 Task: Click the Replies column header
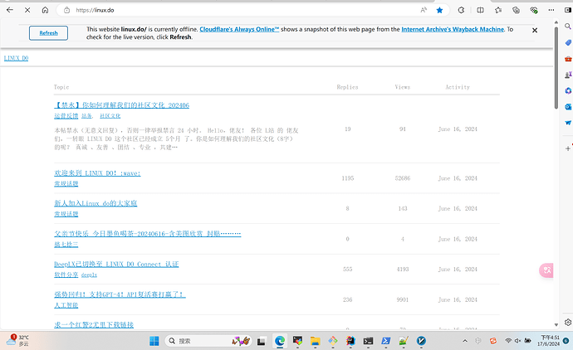pyautogui.click(x=347, y=87)
